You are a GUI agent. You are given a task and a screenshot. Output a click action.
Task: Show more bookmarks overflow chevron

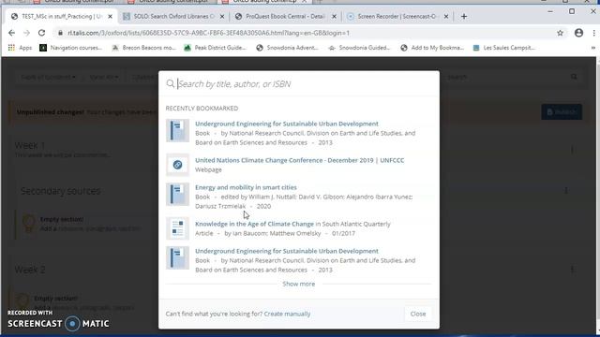(x=593, y=48)
